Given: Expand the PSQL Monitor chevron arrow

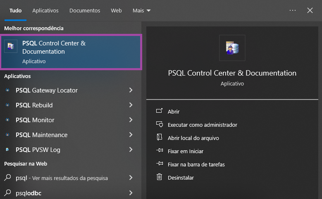Looking at the screenshot, I should click(131, 120).
